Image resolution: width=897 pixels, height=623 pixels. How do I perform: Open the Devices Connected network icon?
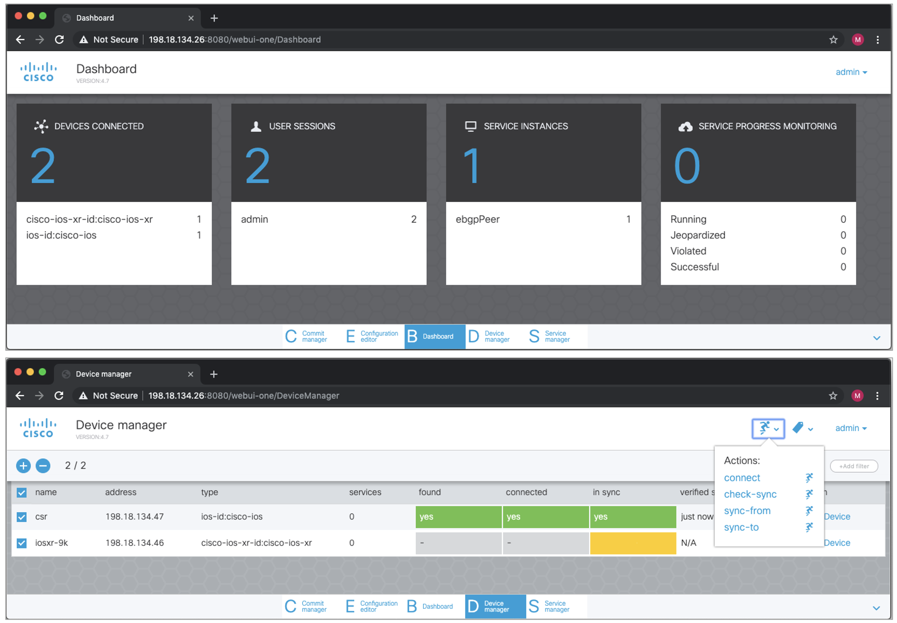click(x=41, y=126)
